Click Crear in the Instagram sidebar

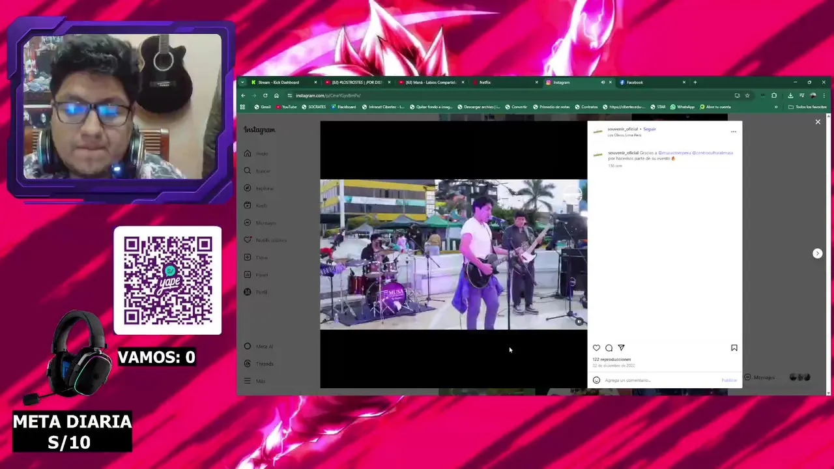(255, 257)
